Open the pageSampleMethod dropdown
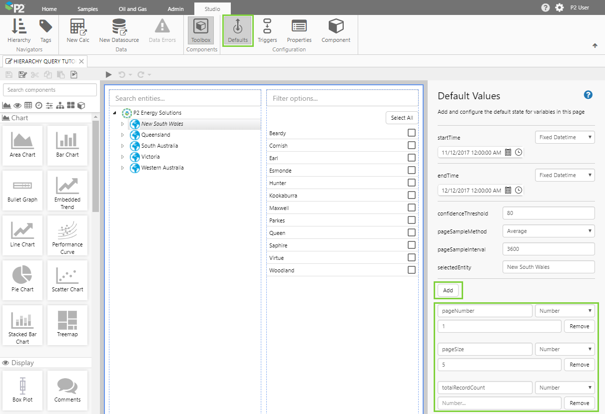Screen dimensions: 605x414 (549, 231)
